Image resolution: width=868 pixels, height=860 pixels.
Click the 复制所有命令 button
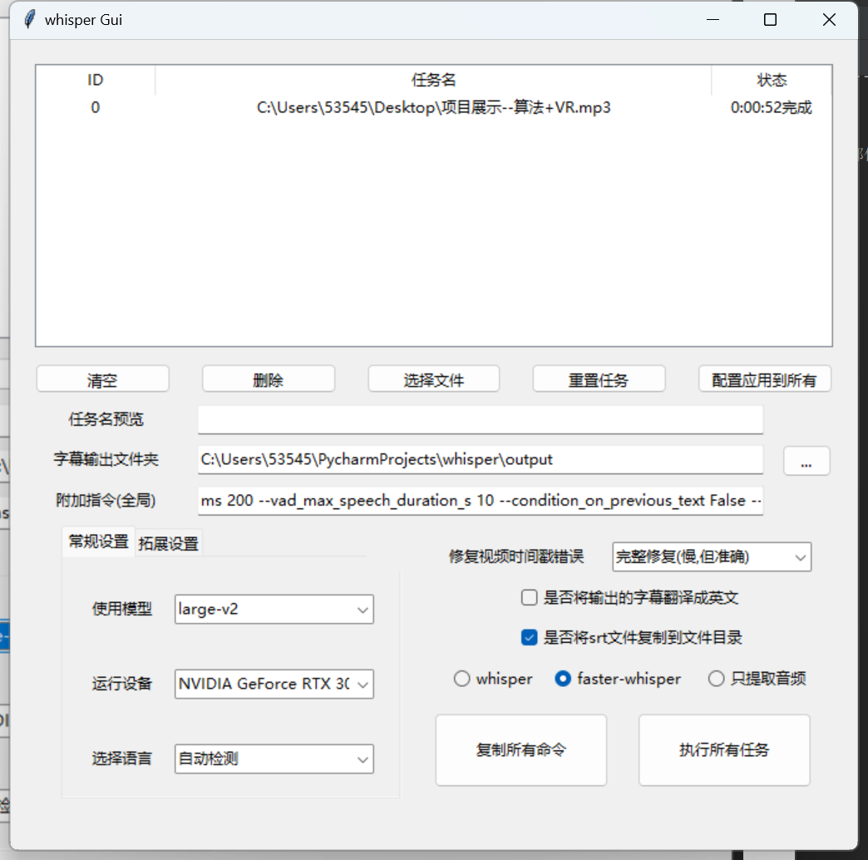(x=520, y=749)
